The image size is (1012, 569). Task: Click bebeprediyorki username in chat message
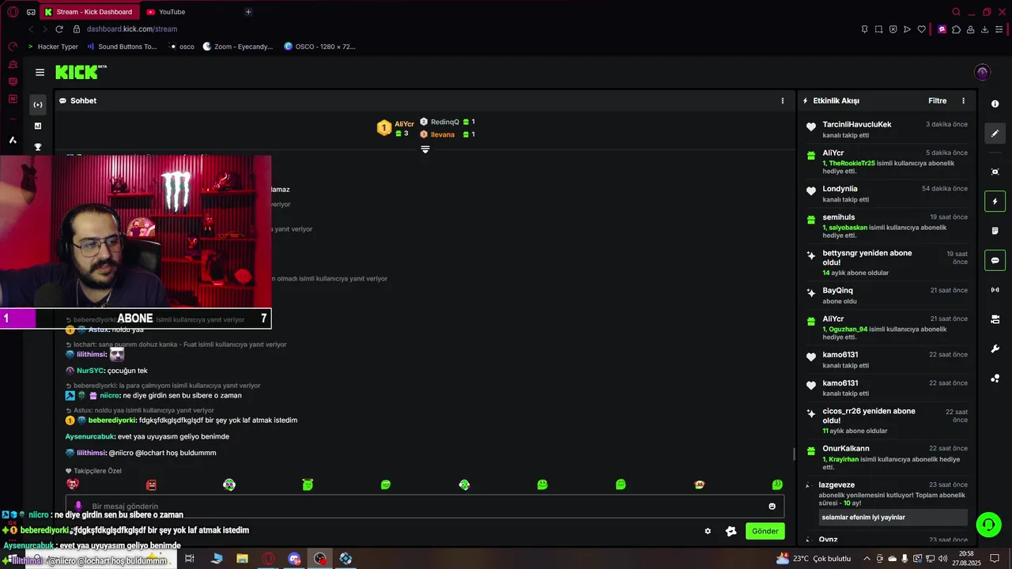112,420
